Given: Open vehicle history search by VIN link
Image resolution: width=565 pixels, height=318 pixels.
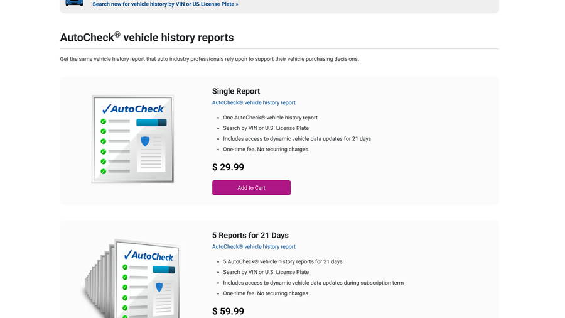Looking at the screenshot, I should click(165, 4).
